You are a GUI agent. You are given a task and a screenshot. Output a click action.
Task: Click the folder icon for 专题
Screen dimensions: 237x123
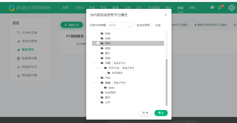[x=102, y=63]
